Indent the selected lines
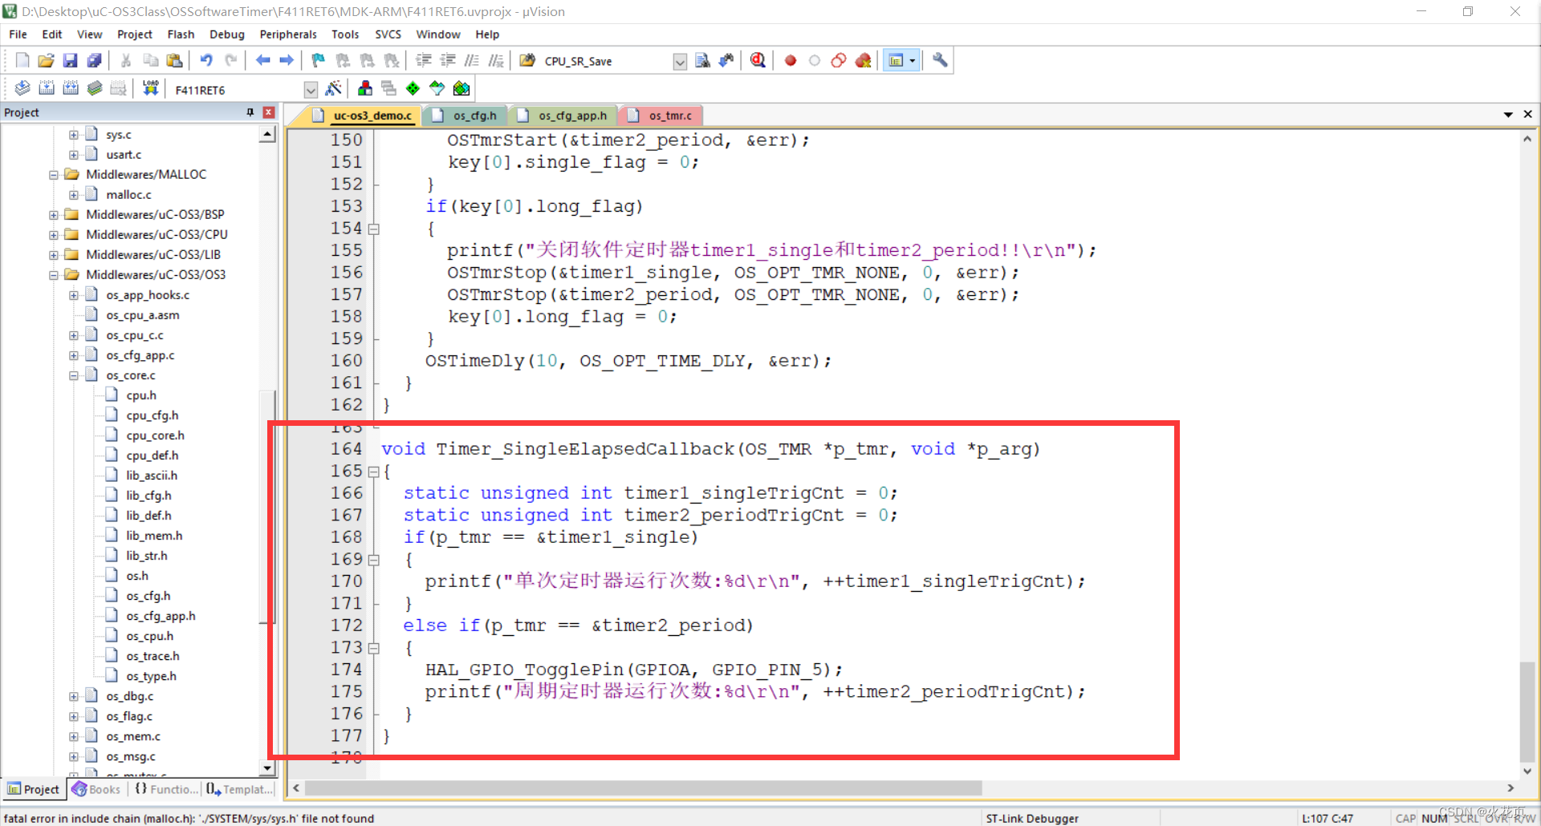This screenshot has height=826, width=1541. (x=424, y=60)
